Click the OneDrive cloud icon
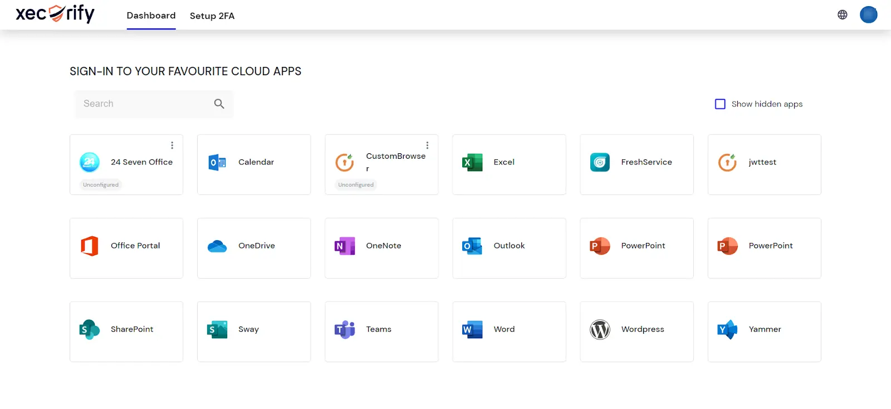The image size is (891, 409). pos(217,246)
